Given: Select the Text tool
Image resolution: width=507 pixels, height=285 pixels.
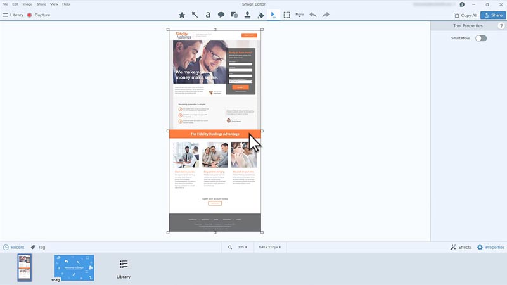Looking at the screenshot, I should pos(208,15).
